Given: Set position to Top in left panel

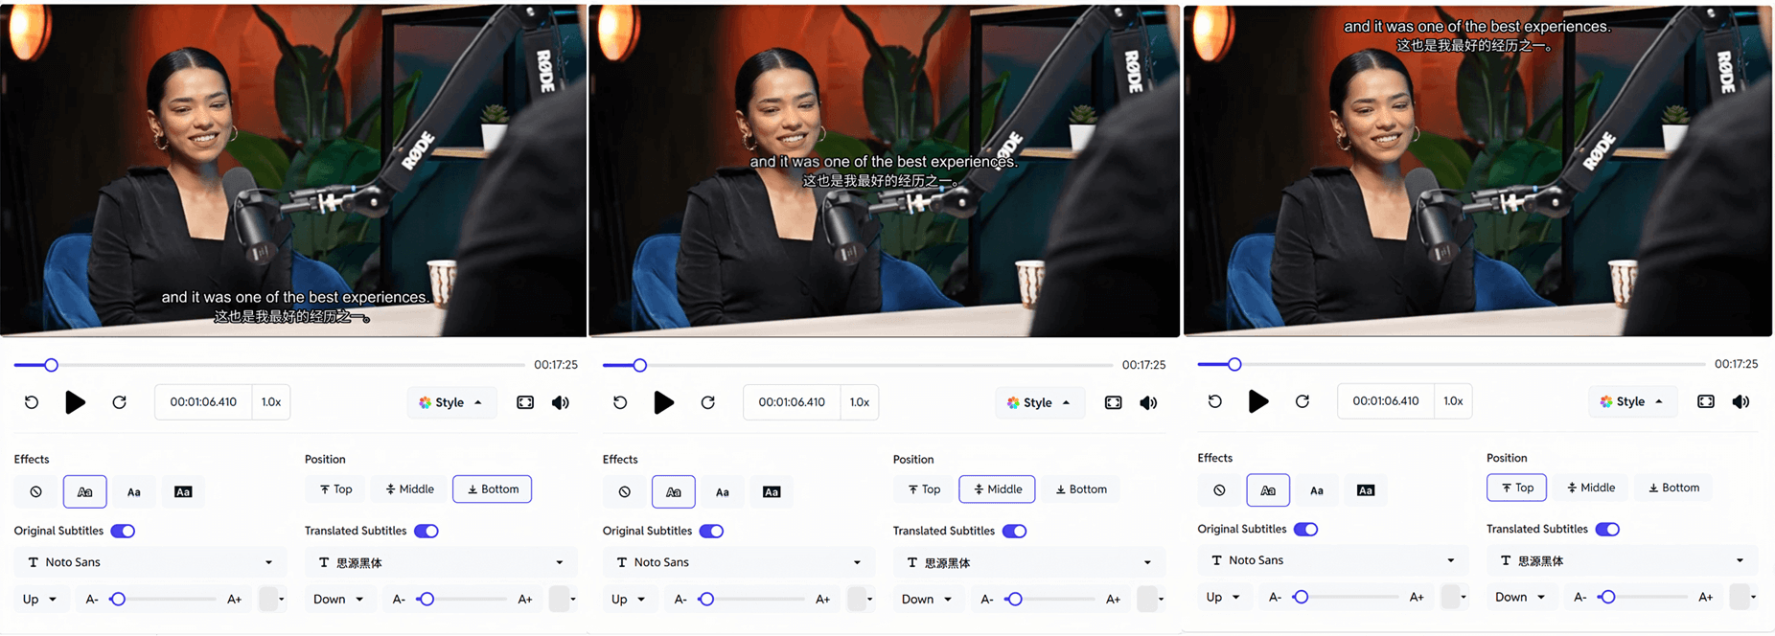Looking at the screenshot, I should (x=336, y=488).
